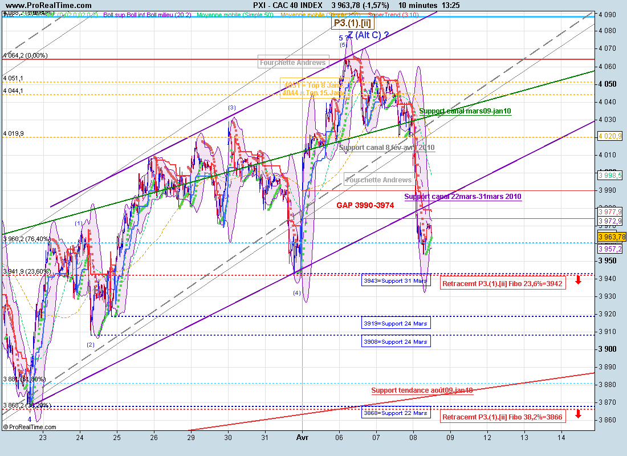Click the red 'GAP 3990-3974' annotation
This screenshot has width=627, height=456.
click(x=365, y=205)
